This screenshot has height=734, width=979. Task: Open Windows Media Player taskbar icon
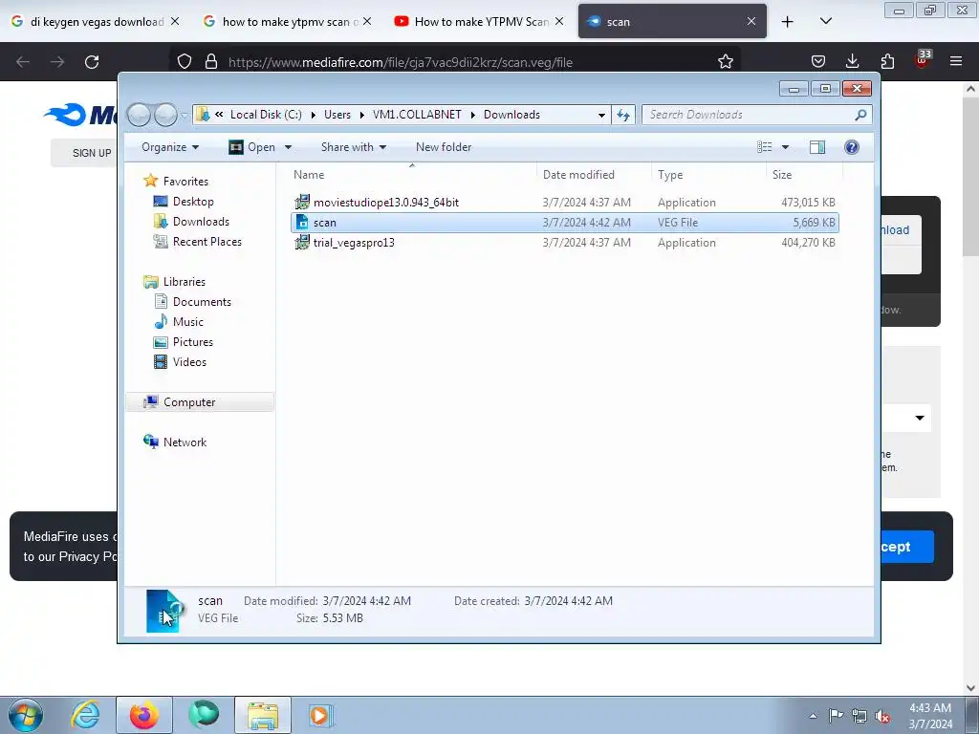click(x=321, y=715)
